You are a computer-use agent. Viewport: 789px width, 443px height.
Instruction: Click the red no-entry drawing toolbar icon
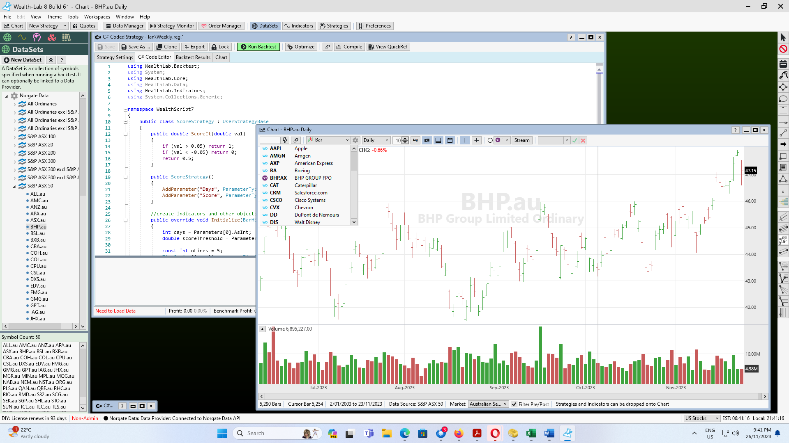[783, 49]
